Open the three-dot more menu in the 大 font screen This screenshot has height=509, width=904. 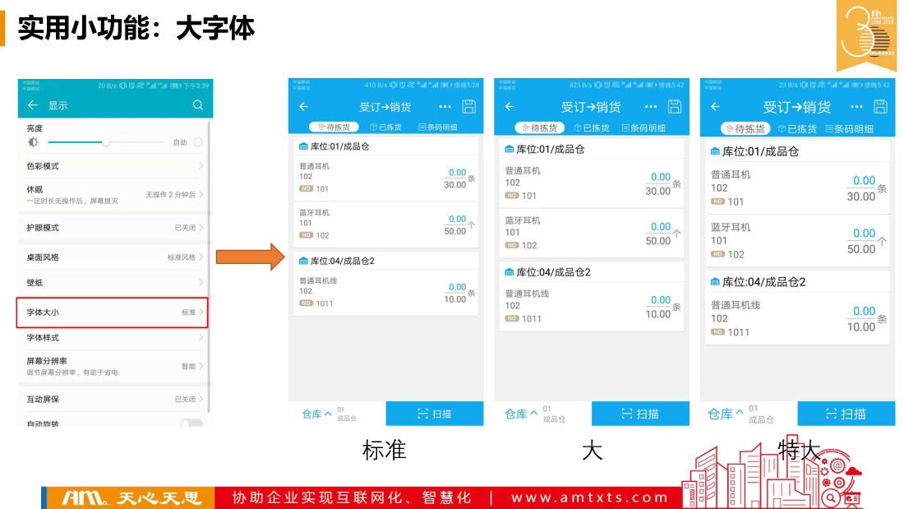pos(651,107)
